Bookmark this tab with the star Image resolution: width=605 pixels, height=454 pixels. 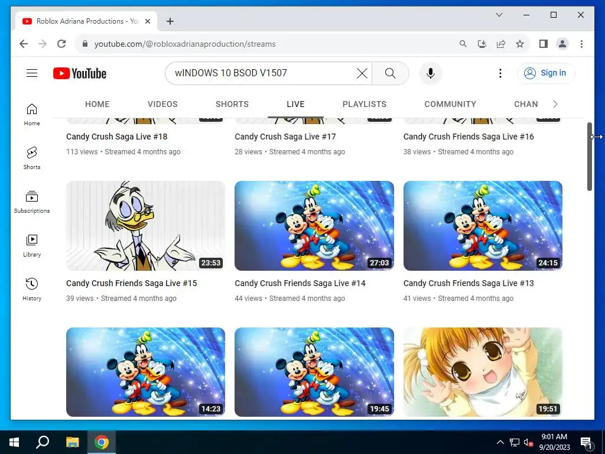[520, 44]
